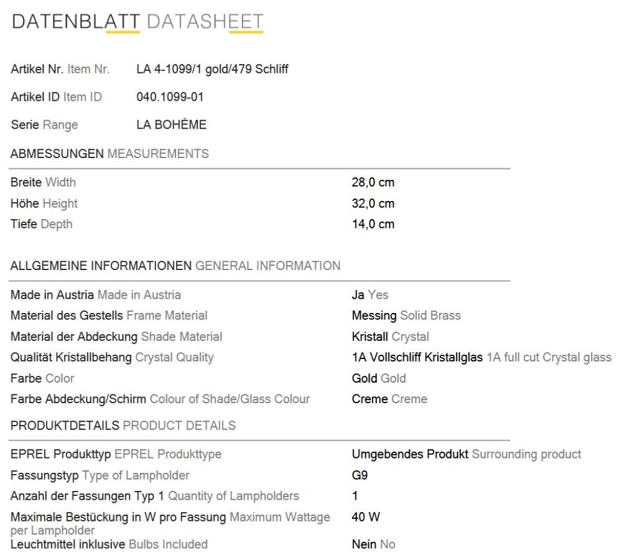Select the depth value 14,0 cm

(373, 224)
